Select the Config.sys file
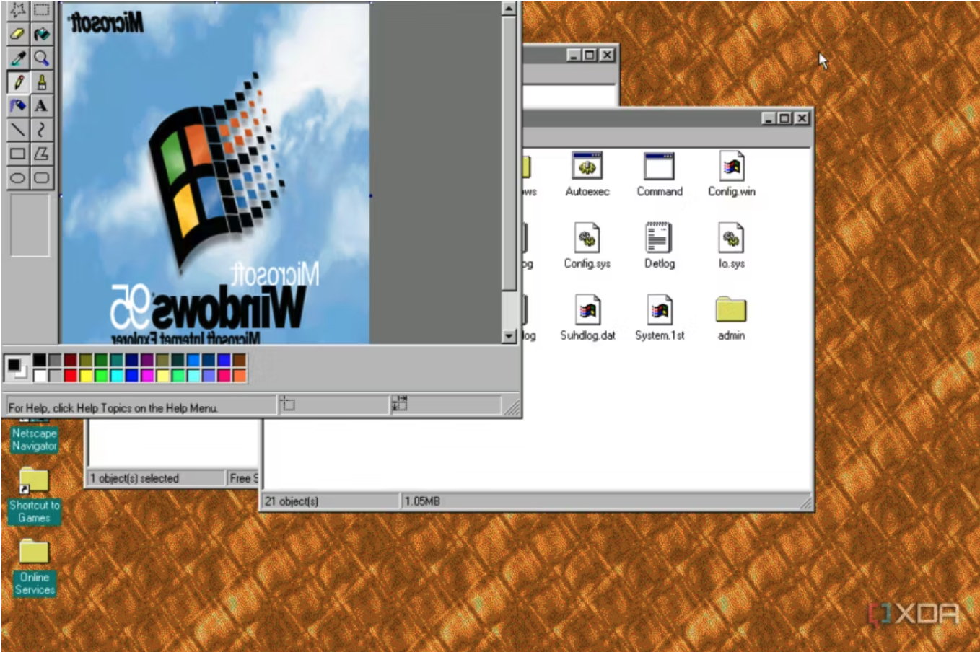980x652 pixels. pyautogui.click(x=587, y=238)
